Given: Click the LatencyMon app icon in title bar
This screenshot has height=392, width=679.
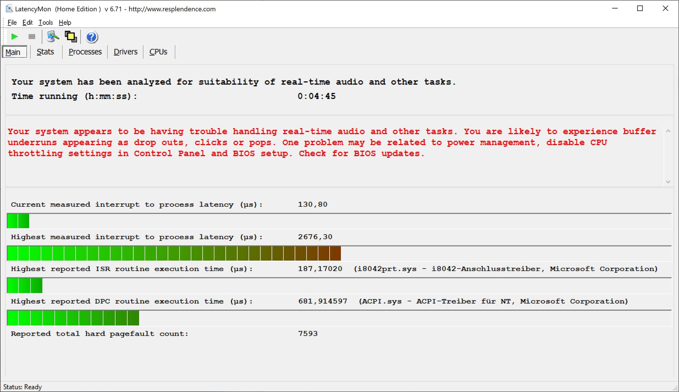Looking at the screenshot, I should (9, 8).
